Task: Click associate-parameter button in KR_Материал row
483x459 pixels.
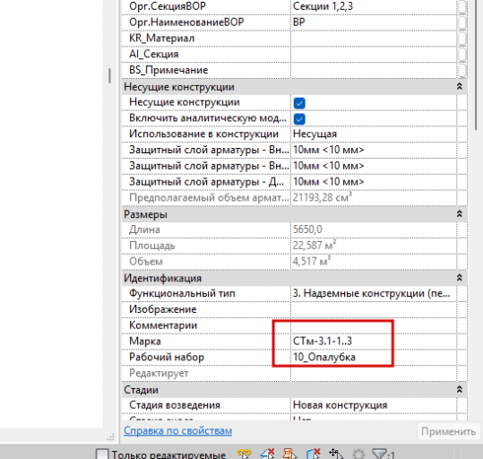Action: pos(461,39)
